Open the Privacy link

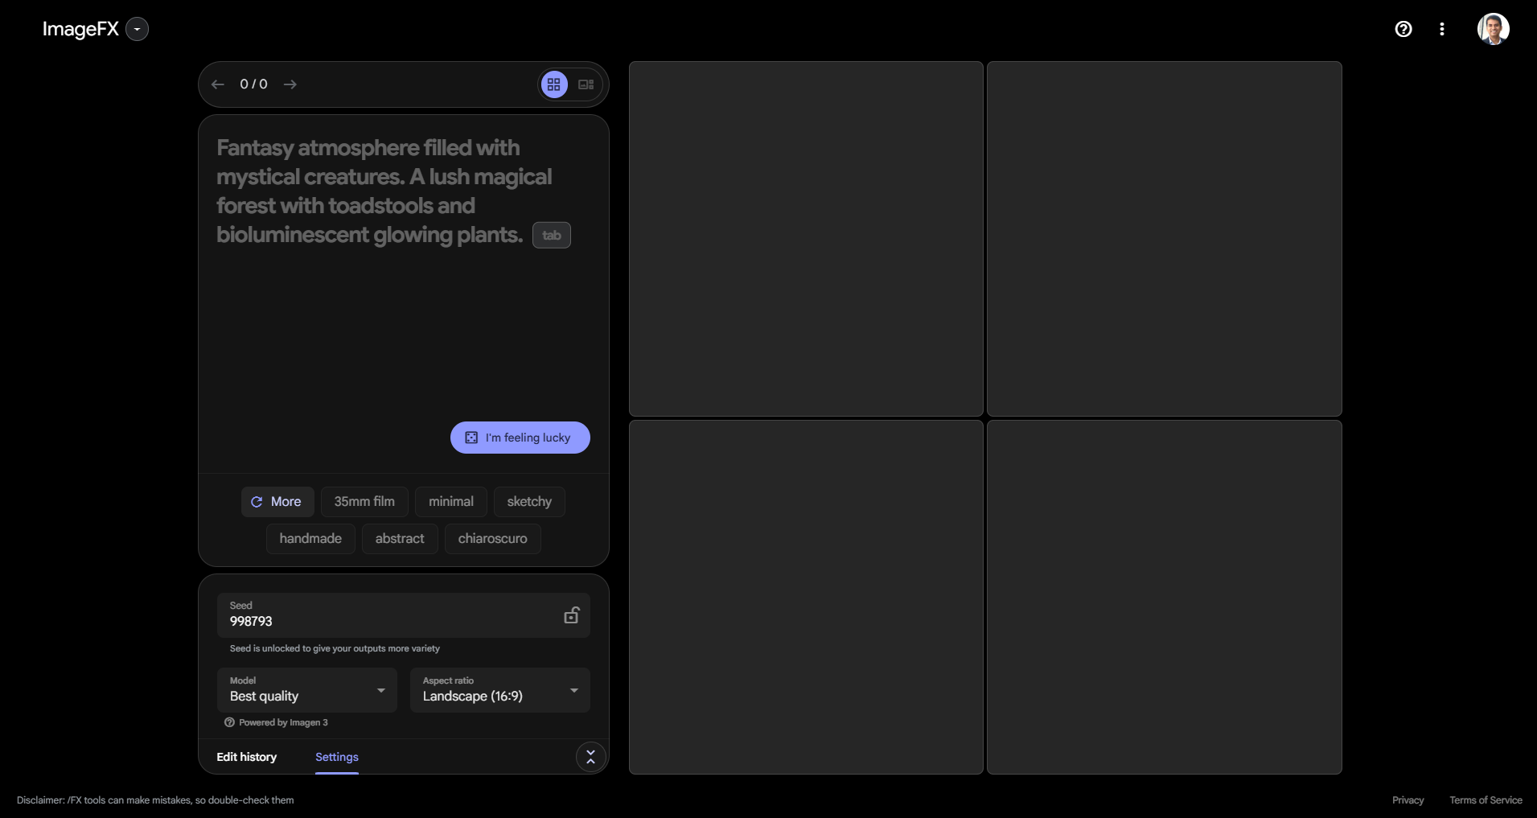(x=1408, y=800)
